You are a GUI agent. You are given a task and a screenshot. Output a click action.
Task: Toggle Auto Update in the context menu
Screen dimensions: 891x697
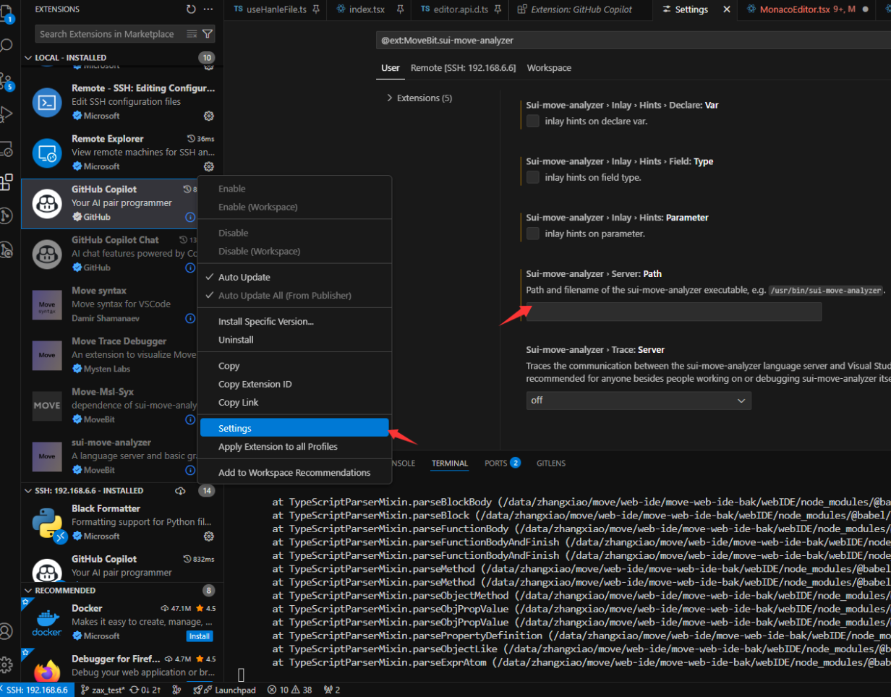pyautogui.click(x=294, y=277)
